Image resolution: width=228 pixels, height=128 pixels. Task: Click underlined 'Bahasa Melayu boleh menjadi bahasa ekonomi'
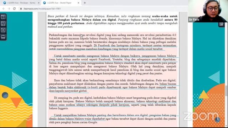pyautogui.click(x=105, y=101)
